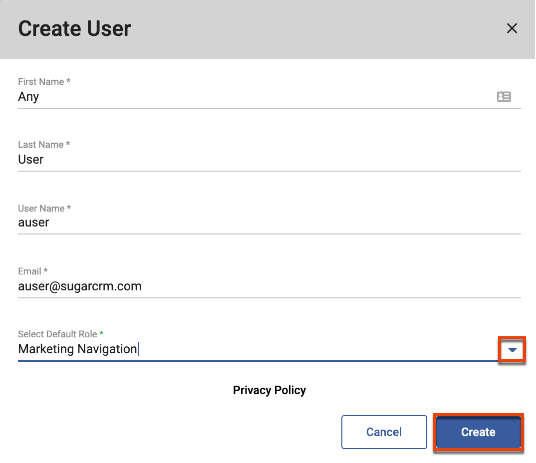
Task: Click into the First Name field
Action: [x=200, y=97]
